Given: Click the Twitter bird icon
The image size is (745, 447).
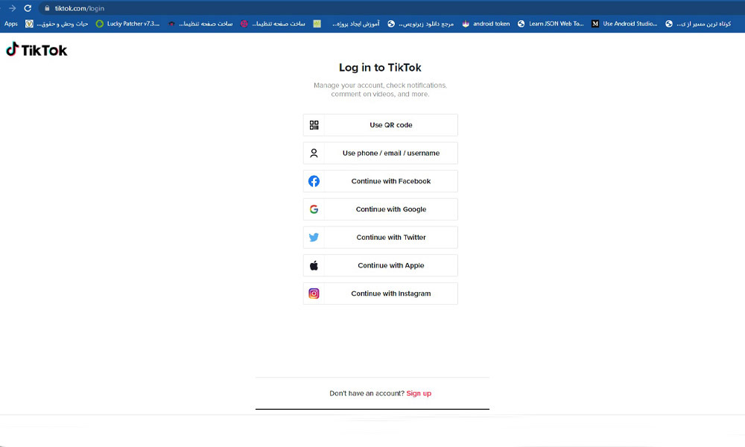Looking at the screenshot, I should click(314, 238).
